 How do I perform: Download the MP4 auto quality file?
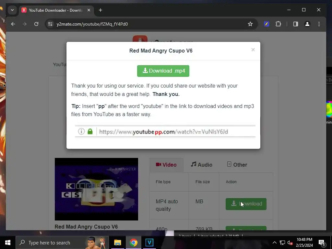[x=246, y=204]
